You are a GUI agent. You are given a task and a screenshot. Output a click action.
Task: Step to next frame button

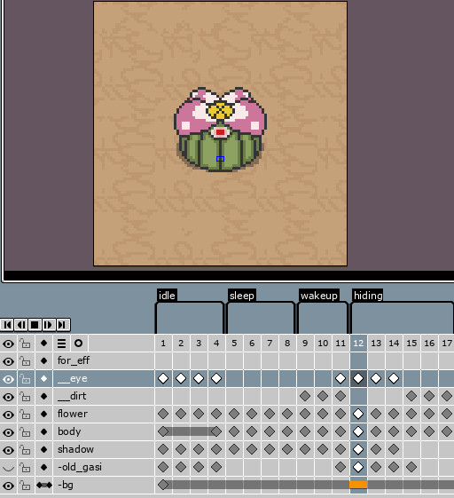click(x=49, y=325)
